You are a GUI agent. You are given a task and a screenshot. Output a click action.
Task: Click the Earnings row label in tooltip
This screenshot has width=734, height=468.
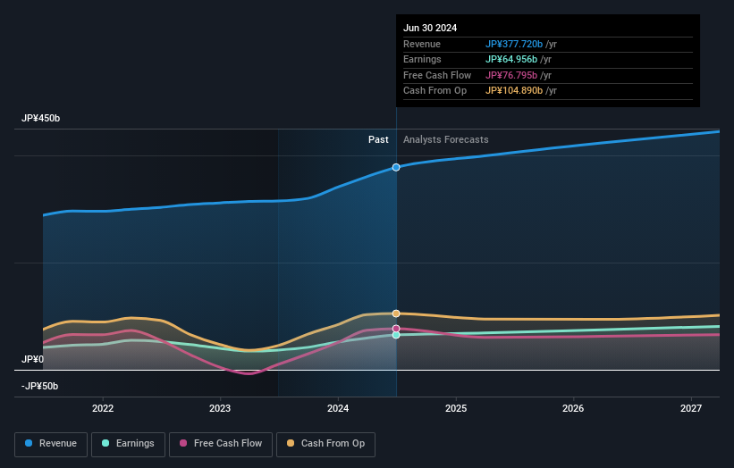(x=422, y=59)
